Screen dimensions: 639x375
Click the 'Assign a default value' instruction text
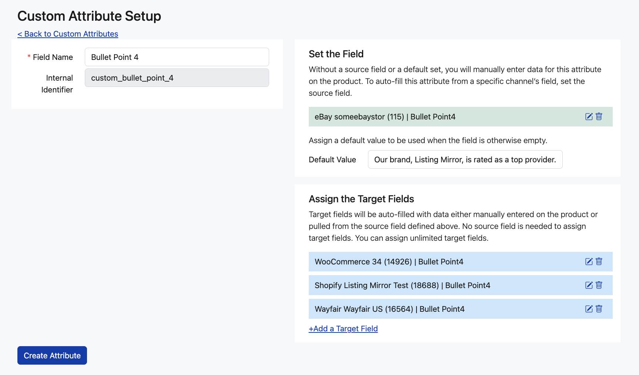click(428, 141)
